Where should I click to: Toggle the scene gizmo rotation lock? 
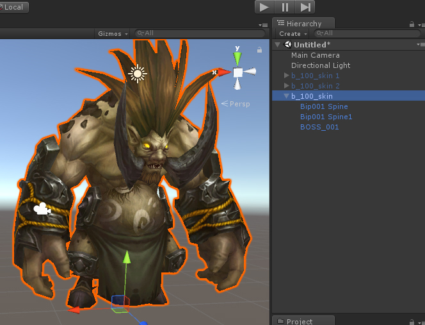[259, 50]
